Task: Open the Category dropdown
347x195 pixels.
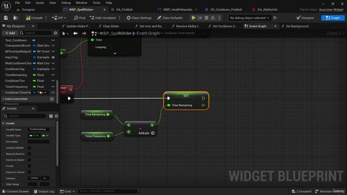Action: pyautogui.click(x=38, y=178)
